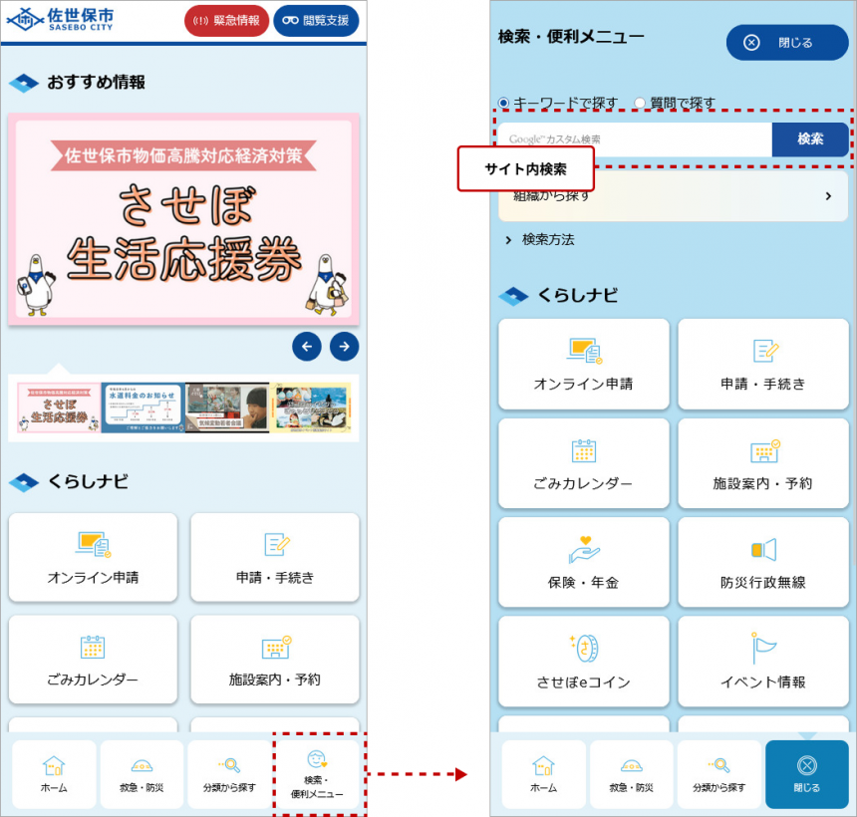Open the イベント情報 flag tile
The width and height of the screenshot is (857, 817).
click(x=762, y=663)
